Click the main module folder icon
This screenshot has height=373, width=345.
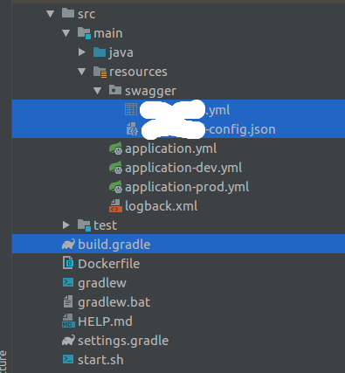(x=84, y=33)
